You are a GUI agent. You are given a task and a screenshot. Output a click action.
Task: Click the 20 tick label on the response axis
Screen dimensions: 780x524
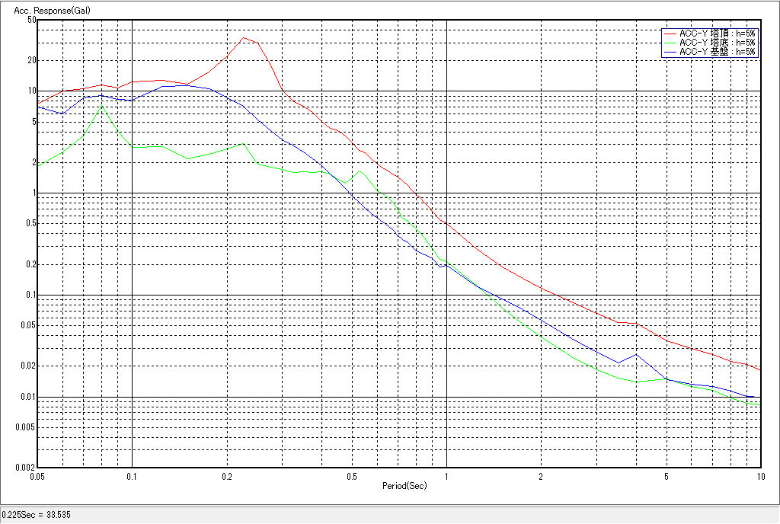32,60
